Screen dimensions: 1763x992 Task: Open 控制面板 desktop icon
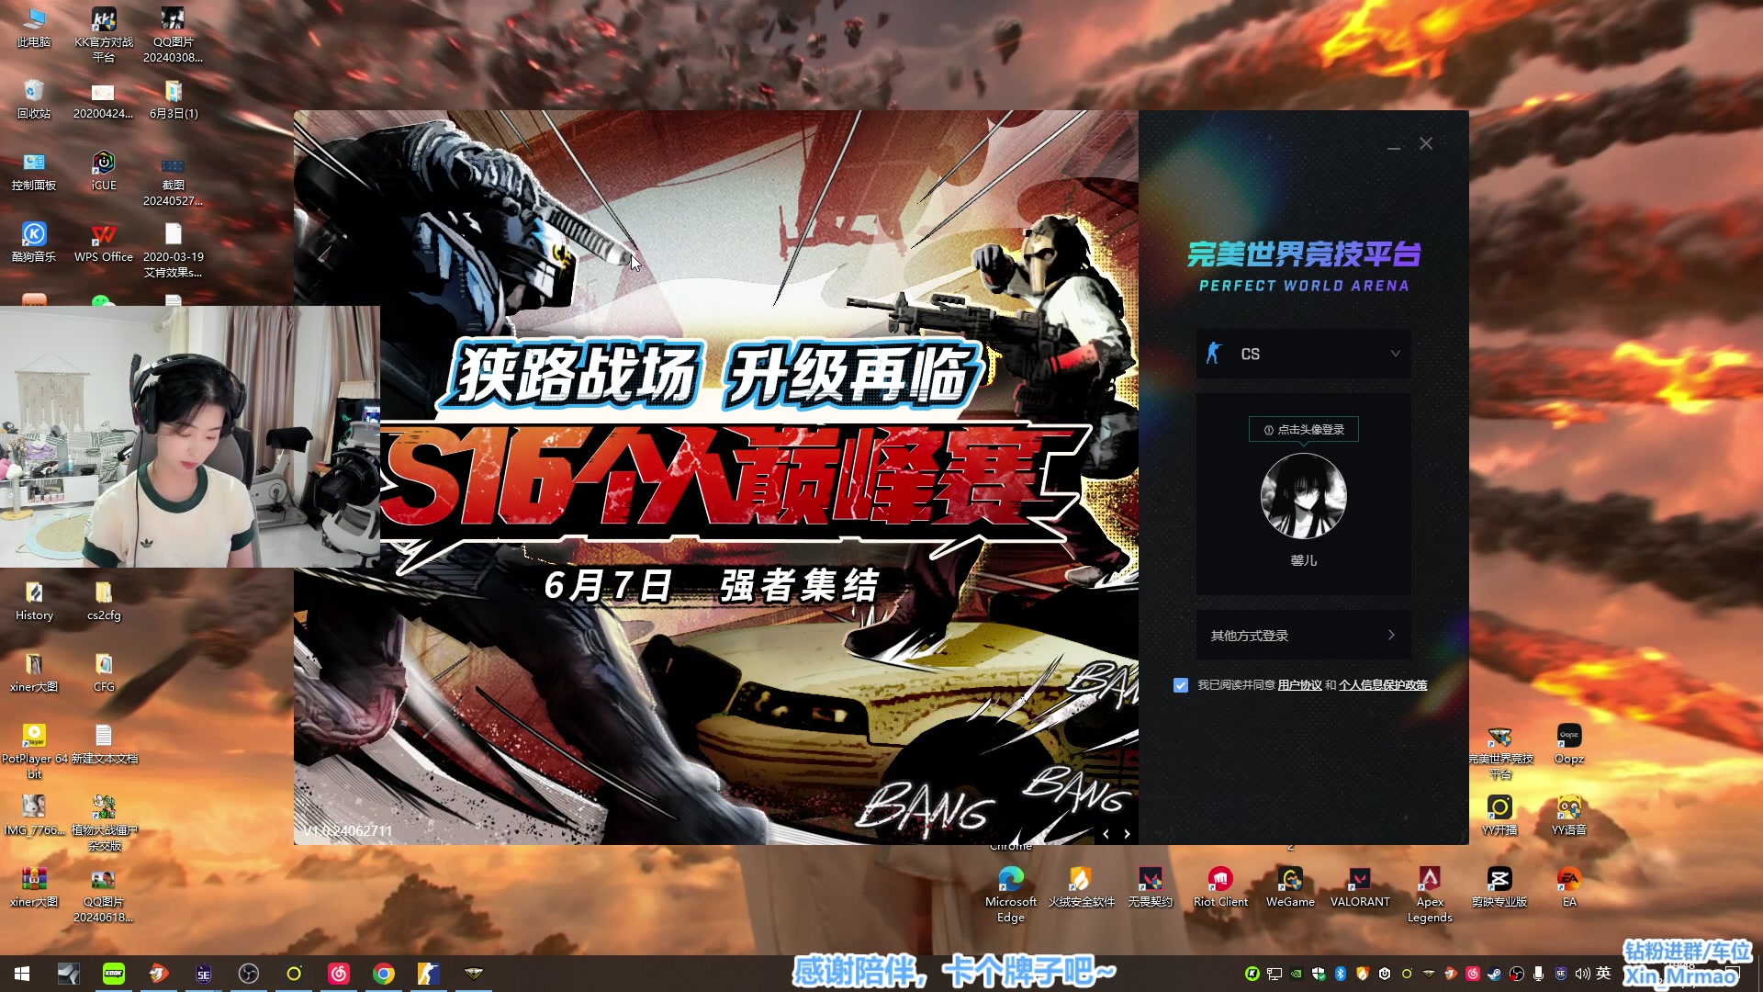point(34,171)
